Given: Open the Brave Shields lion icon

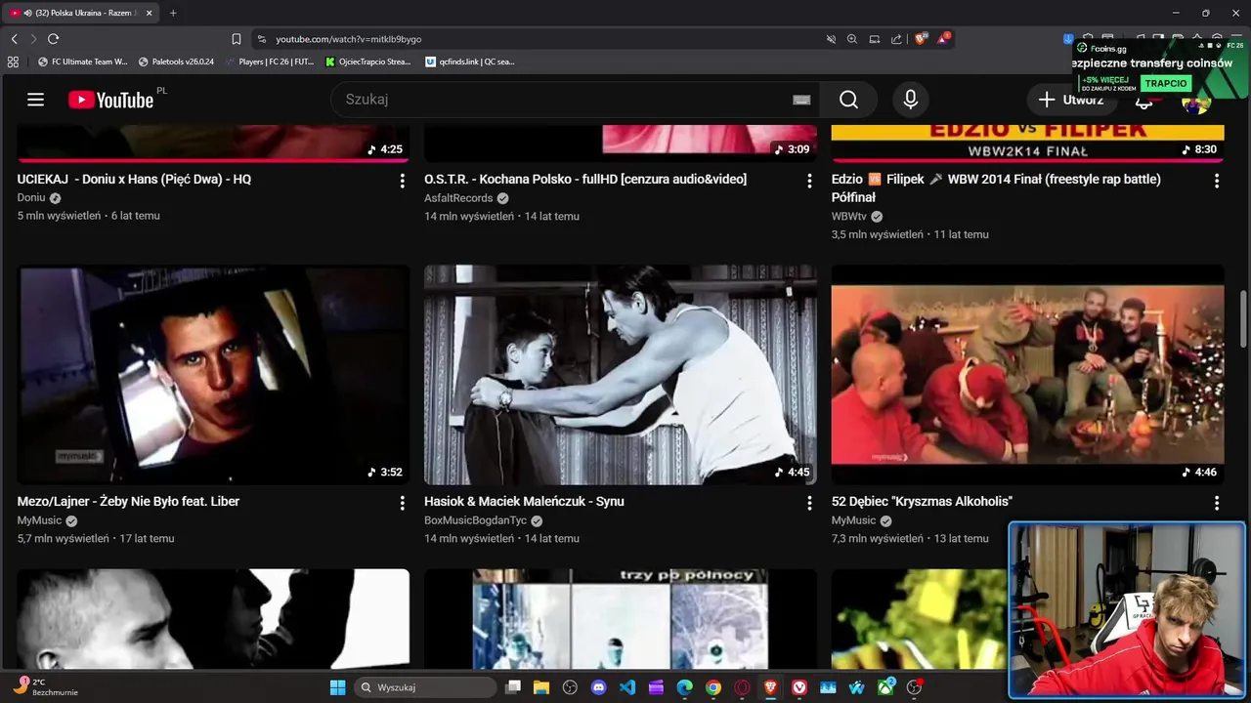Looking at the screenshot, I should tap(920, 39).
